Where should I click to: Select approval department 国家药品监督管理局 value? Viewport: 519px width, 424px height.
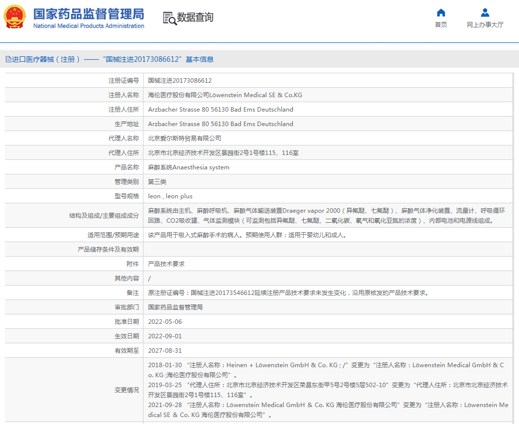(x=175, y=307)
